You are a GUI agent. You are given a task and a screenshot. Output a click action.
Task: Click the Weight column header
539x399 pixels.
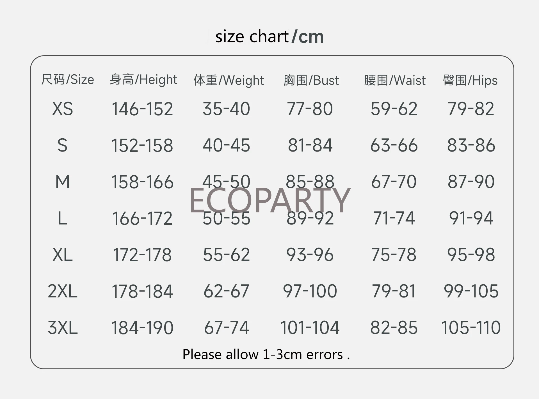pos(229,80)
